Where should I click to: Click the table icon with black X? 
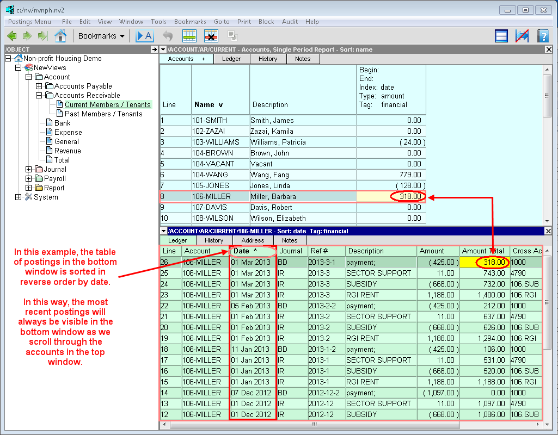point(211,36)
